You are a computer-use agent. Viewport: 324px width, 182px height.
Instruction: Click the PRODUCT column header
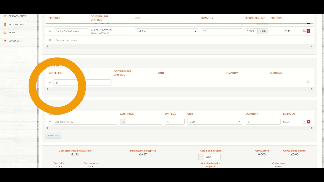coord(54,18)
